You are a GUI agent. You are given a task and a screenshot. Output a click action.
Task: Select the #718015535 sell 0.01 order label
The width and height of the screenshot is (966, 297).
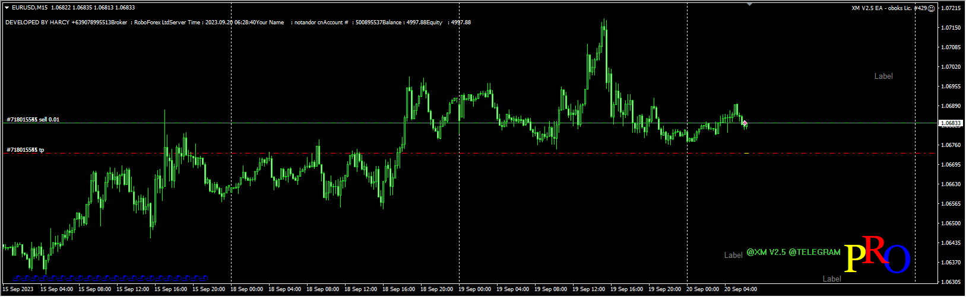33,120
